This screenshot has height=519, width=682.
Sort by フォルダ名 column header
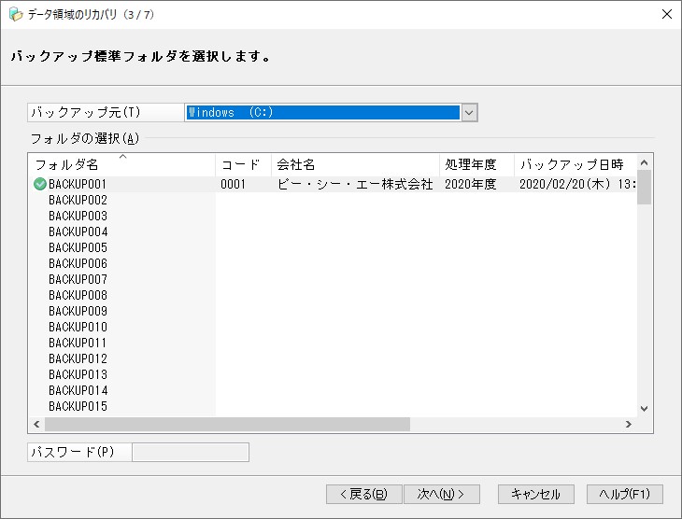[122, 164]
